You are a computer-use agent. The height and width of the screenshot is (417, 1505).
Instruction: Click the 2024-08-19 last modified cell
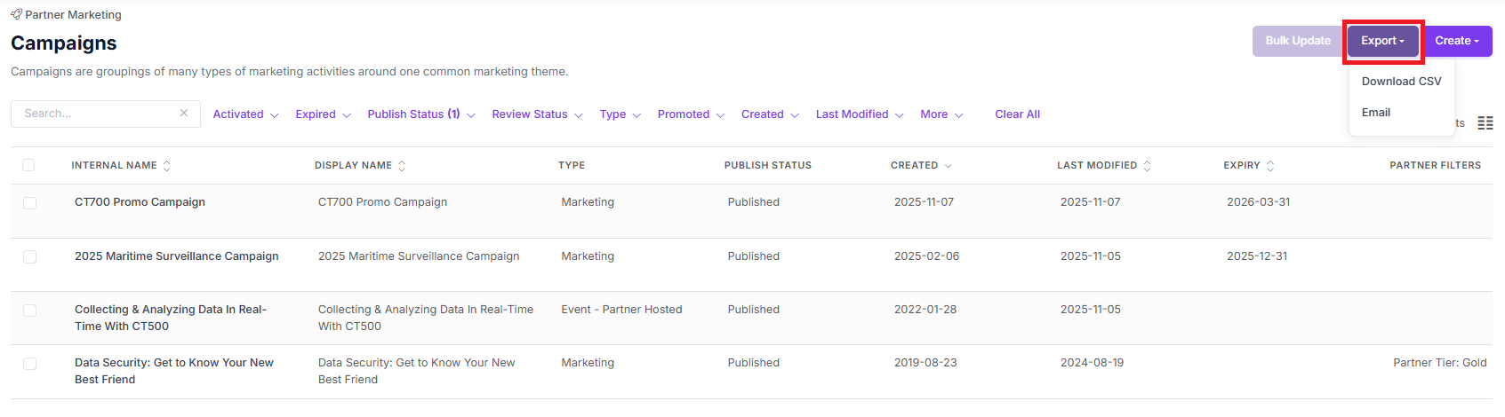point(1092,363)
